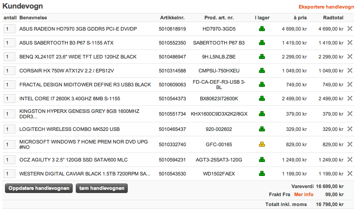Focus quantity box for CORSAIR HX 750W
The width and height of the screenshot is (361, 211).
click(9, 71)
